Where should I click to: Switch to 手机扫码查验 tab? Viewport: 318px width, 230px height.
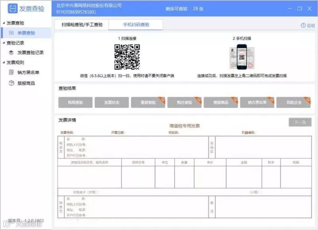click(136, 25)
